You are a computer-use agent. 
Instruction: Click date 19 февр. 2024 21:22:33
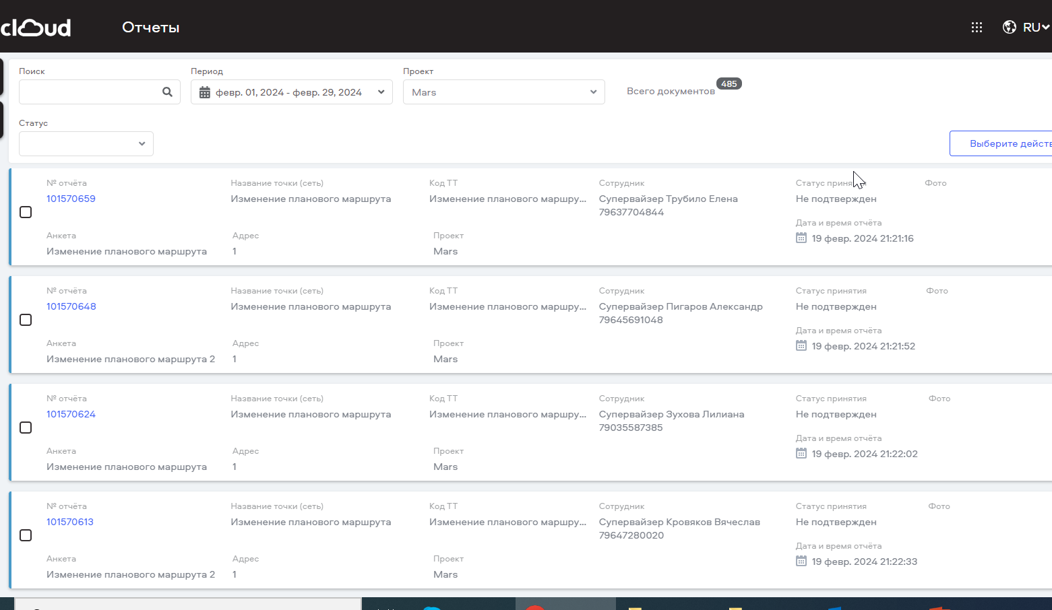[865, 562]
